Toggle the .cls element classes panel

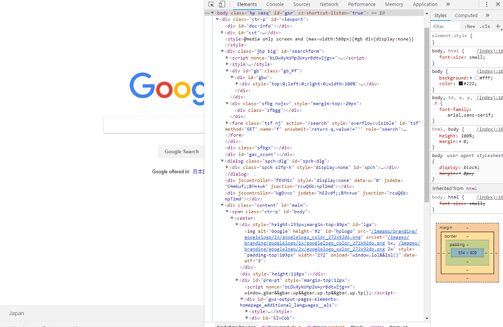pos(485,26)
